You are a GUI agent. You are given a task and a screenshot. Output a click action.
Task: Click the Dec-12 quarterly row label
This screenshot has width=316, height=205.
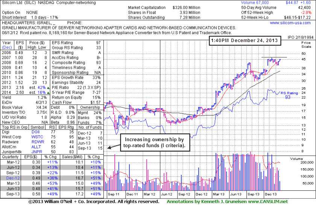(13, 178)
